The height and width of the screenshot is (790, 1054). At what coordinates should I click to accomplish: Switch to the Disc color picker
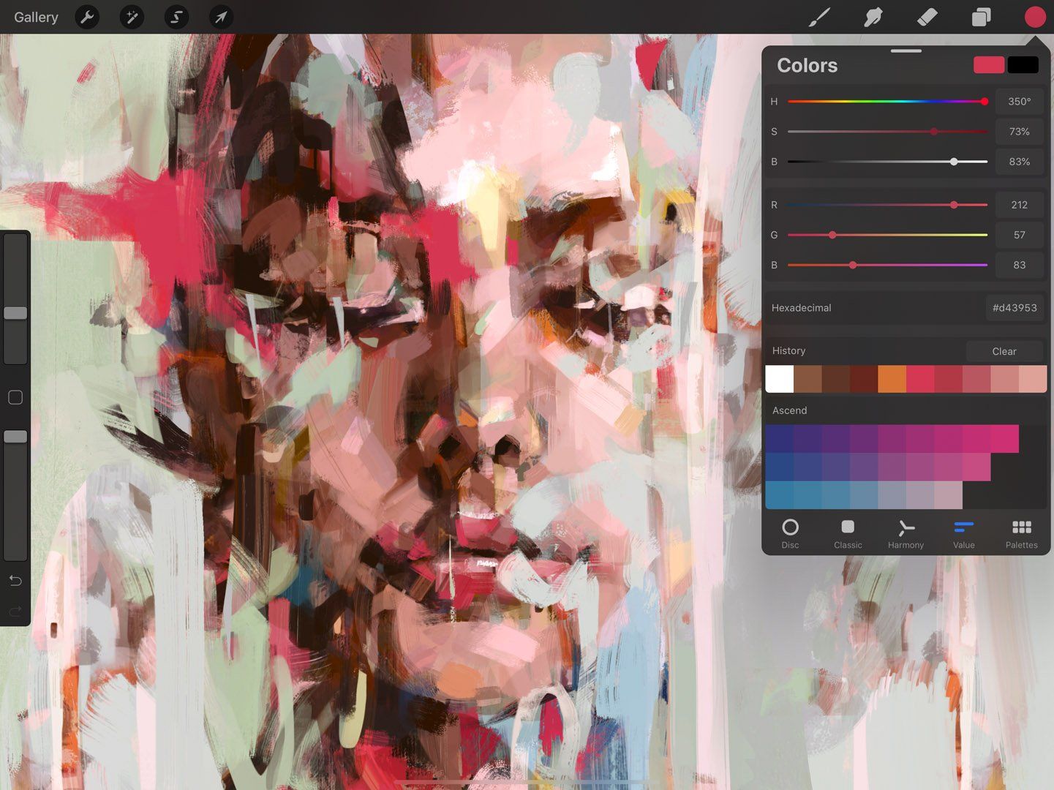790,532
